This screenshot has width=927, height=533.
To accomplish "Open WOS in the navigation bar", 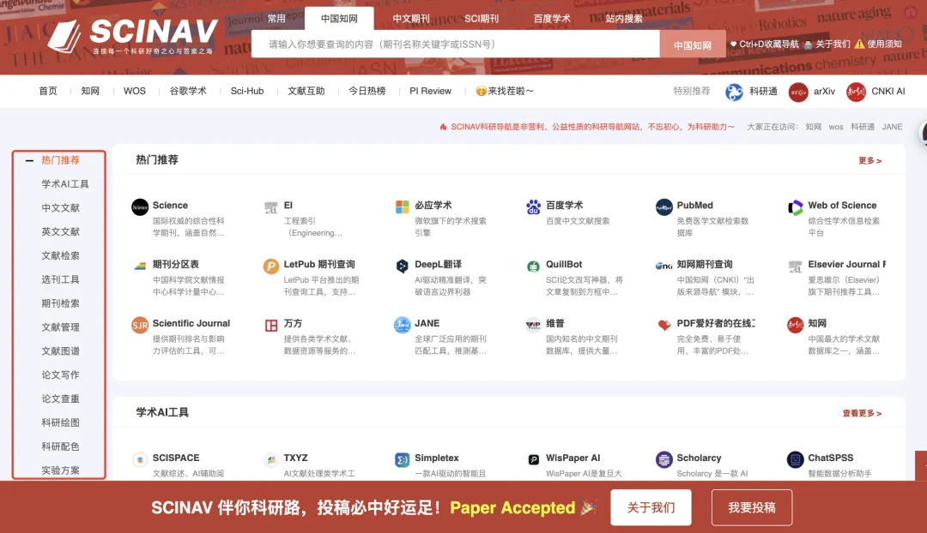I will pyautogui.click(x=134, y=91).
